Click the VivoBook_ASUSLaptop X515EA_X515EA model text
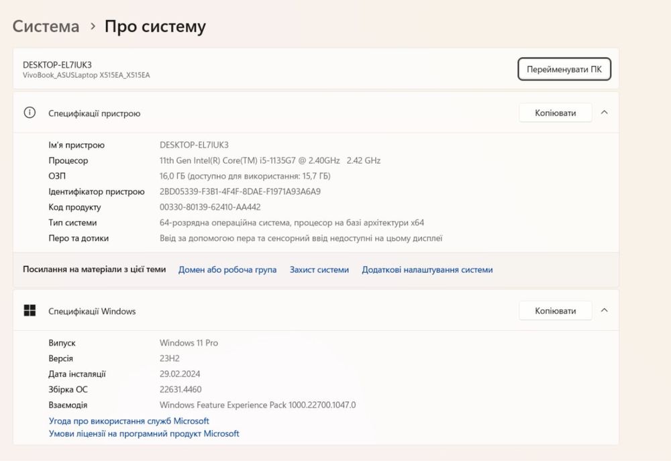Screen dimensions: 671x461 [x=87, y=75]
